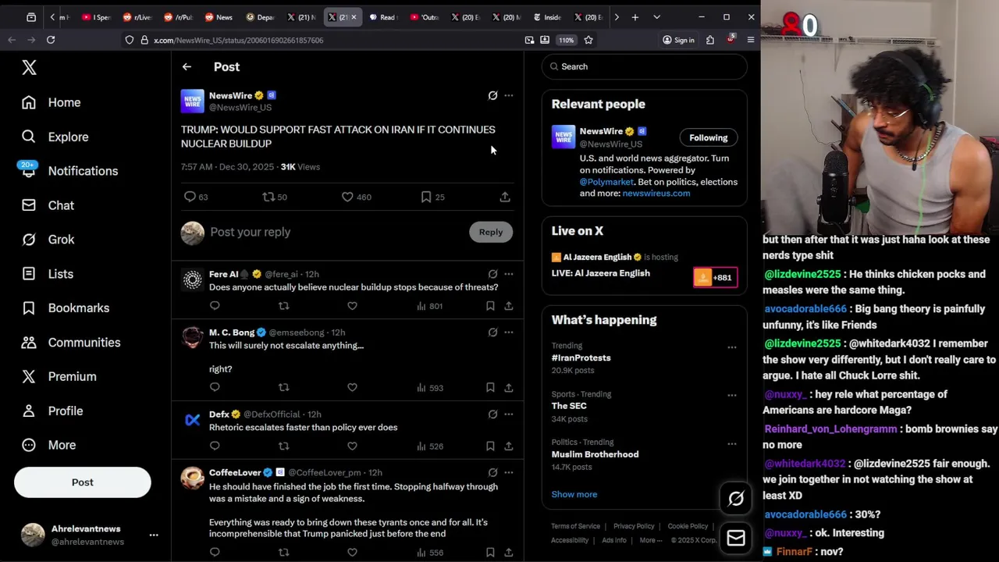Repost the Fere AI reply

pyautogui.click(x=283, y=306)
